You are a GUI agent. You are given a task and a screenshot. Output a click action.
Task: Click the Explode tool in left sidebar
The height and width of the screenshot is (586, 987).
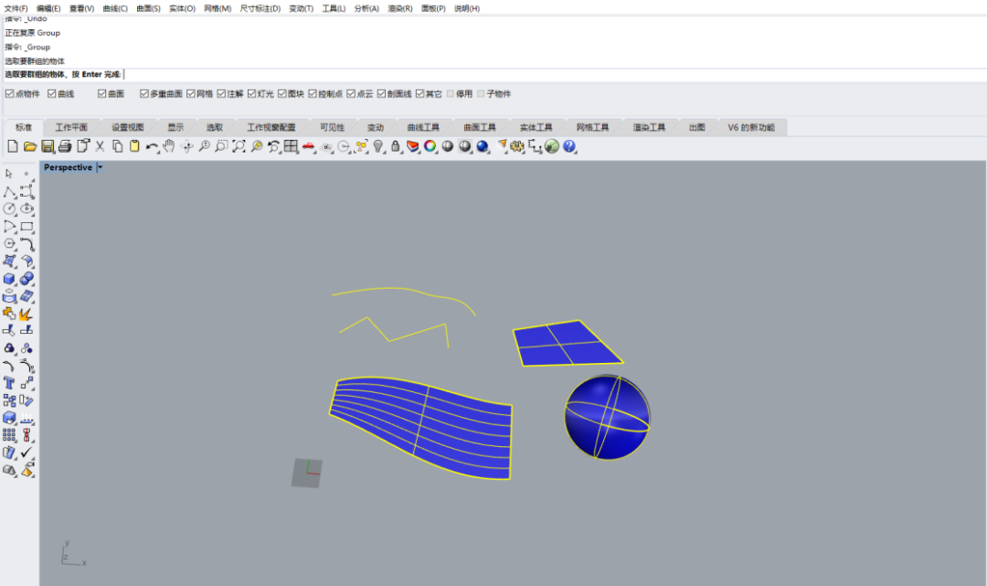tap(26, 314)
